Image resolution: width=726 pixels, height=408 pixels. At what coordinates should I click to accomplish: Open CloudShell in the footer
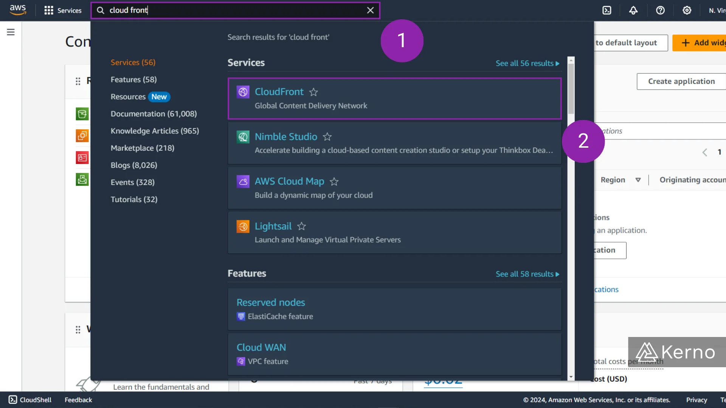pos(30,400)
